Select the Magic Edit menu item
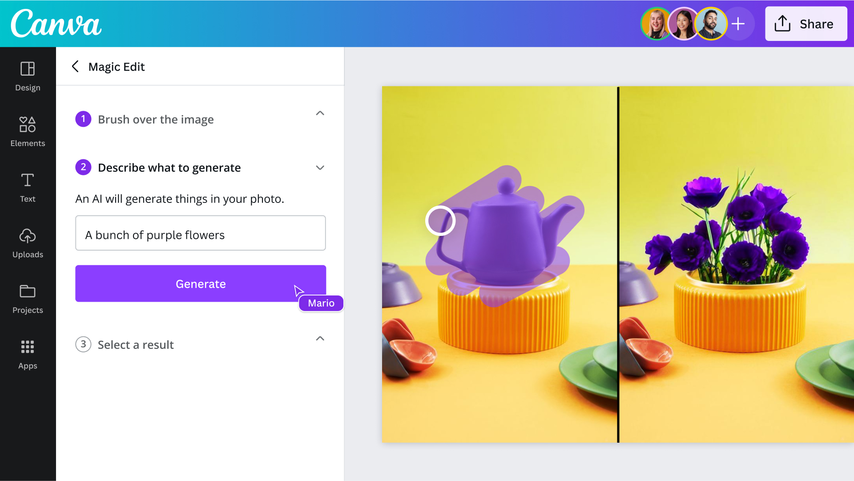 [x=117, y=66]
